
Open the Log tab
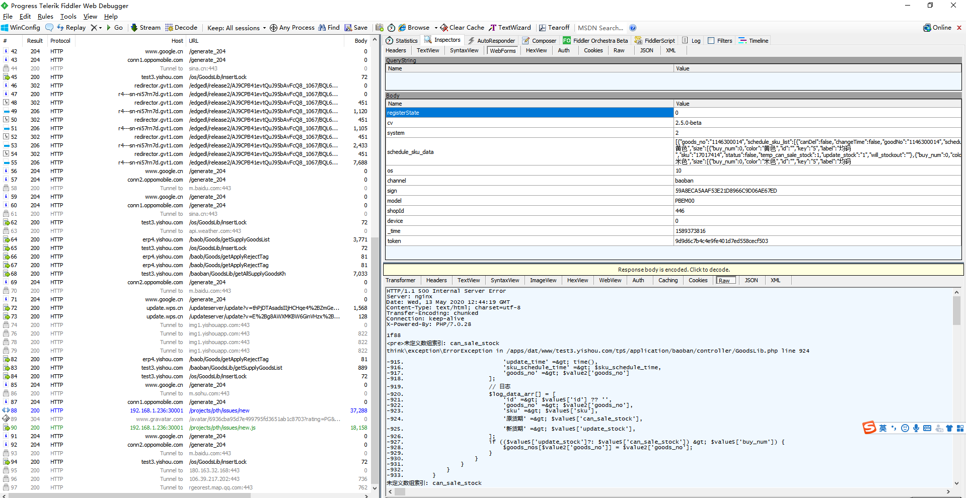point(691,40)
